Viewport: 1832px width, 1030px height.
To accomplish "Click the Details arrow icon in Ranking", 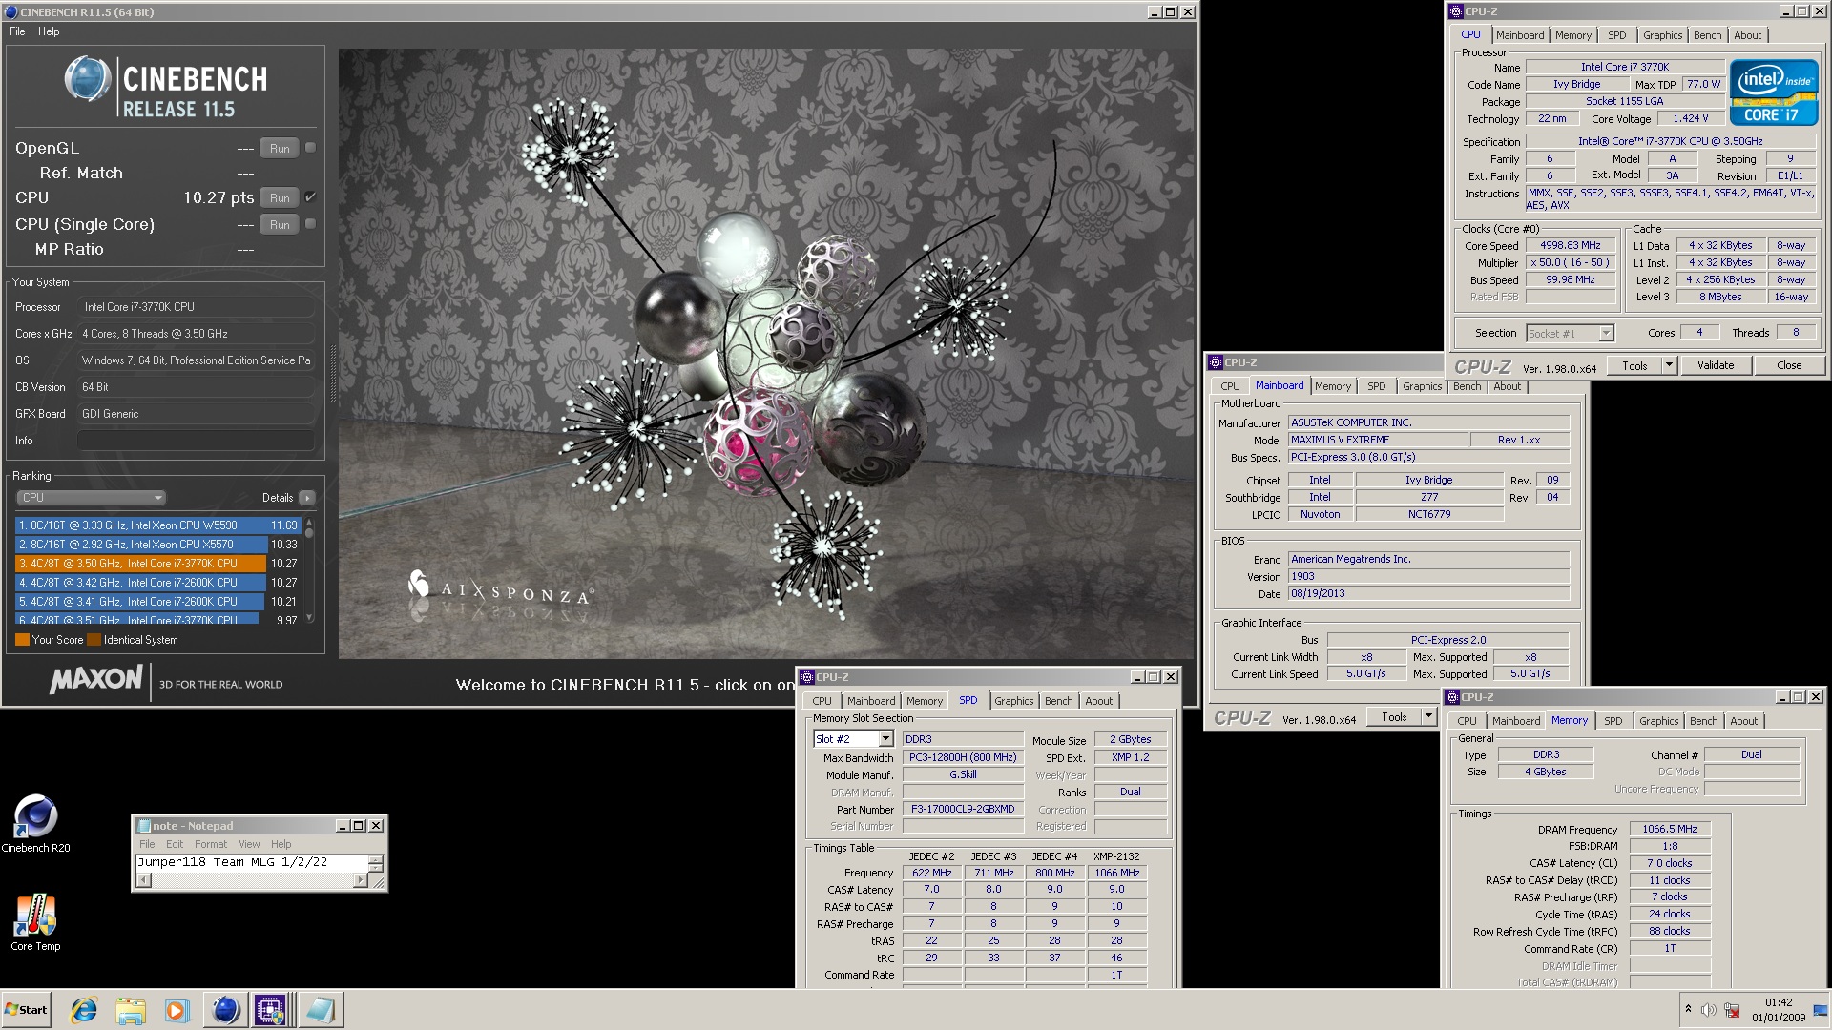I will [306, 498].
